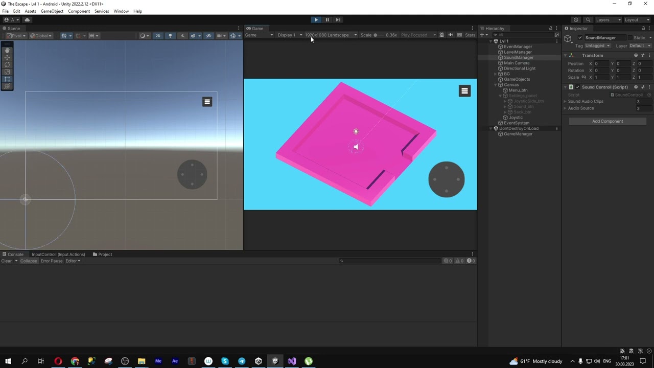Click the Stats button in Game view
The height and width of the screenshot is (368, 654).
point(470,35)
